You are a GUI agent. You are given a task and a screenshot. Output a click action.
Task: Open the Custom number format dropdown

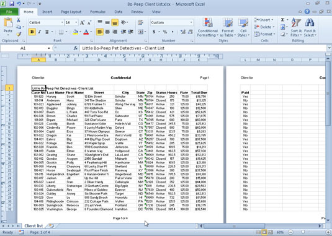(x=191, y=22)
